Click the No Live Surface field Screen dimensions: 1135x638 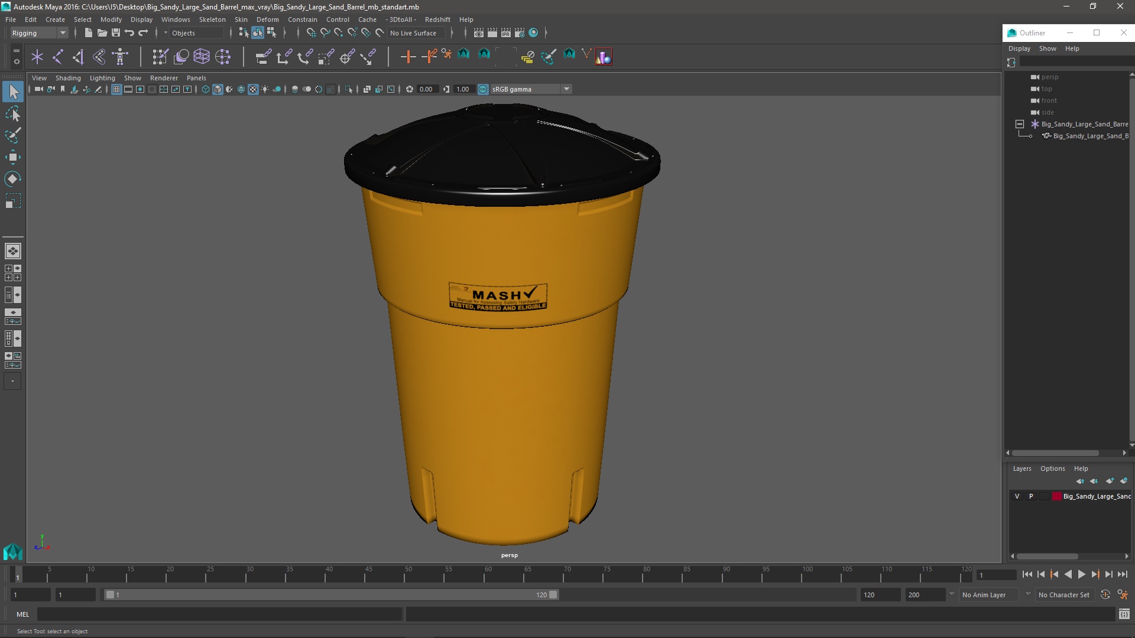pyautogui.click(x=413, y=33)
